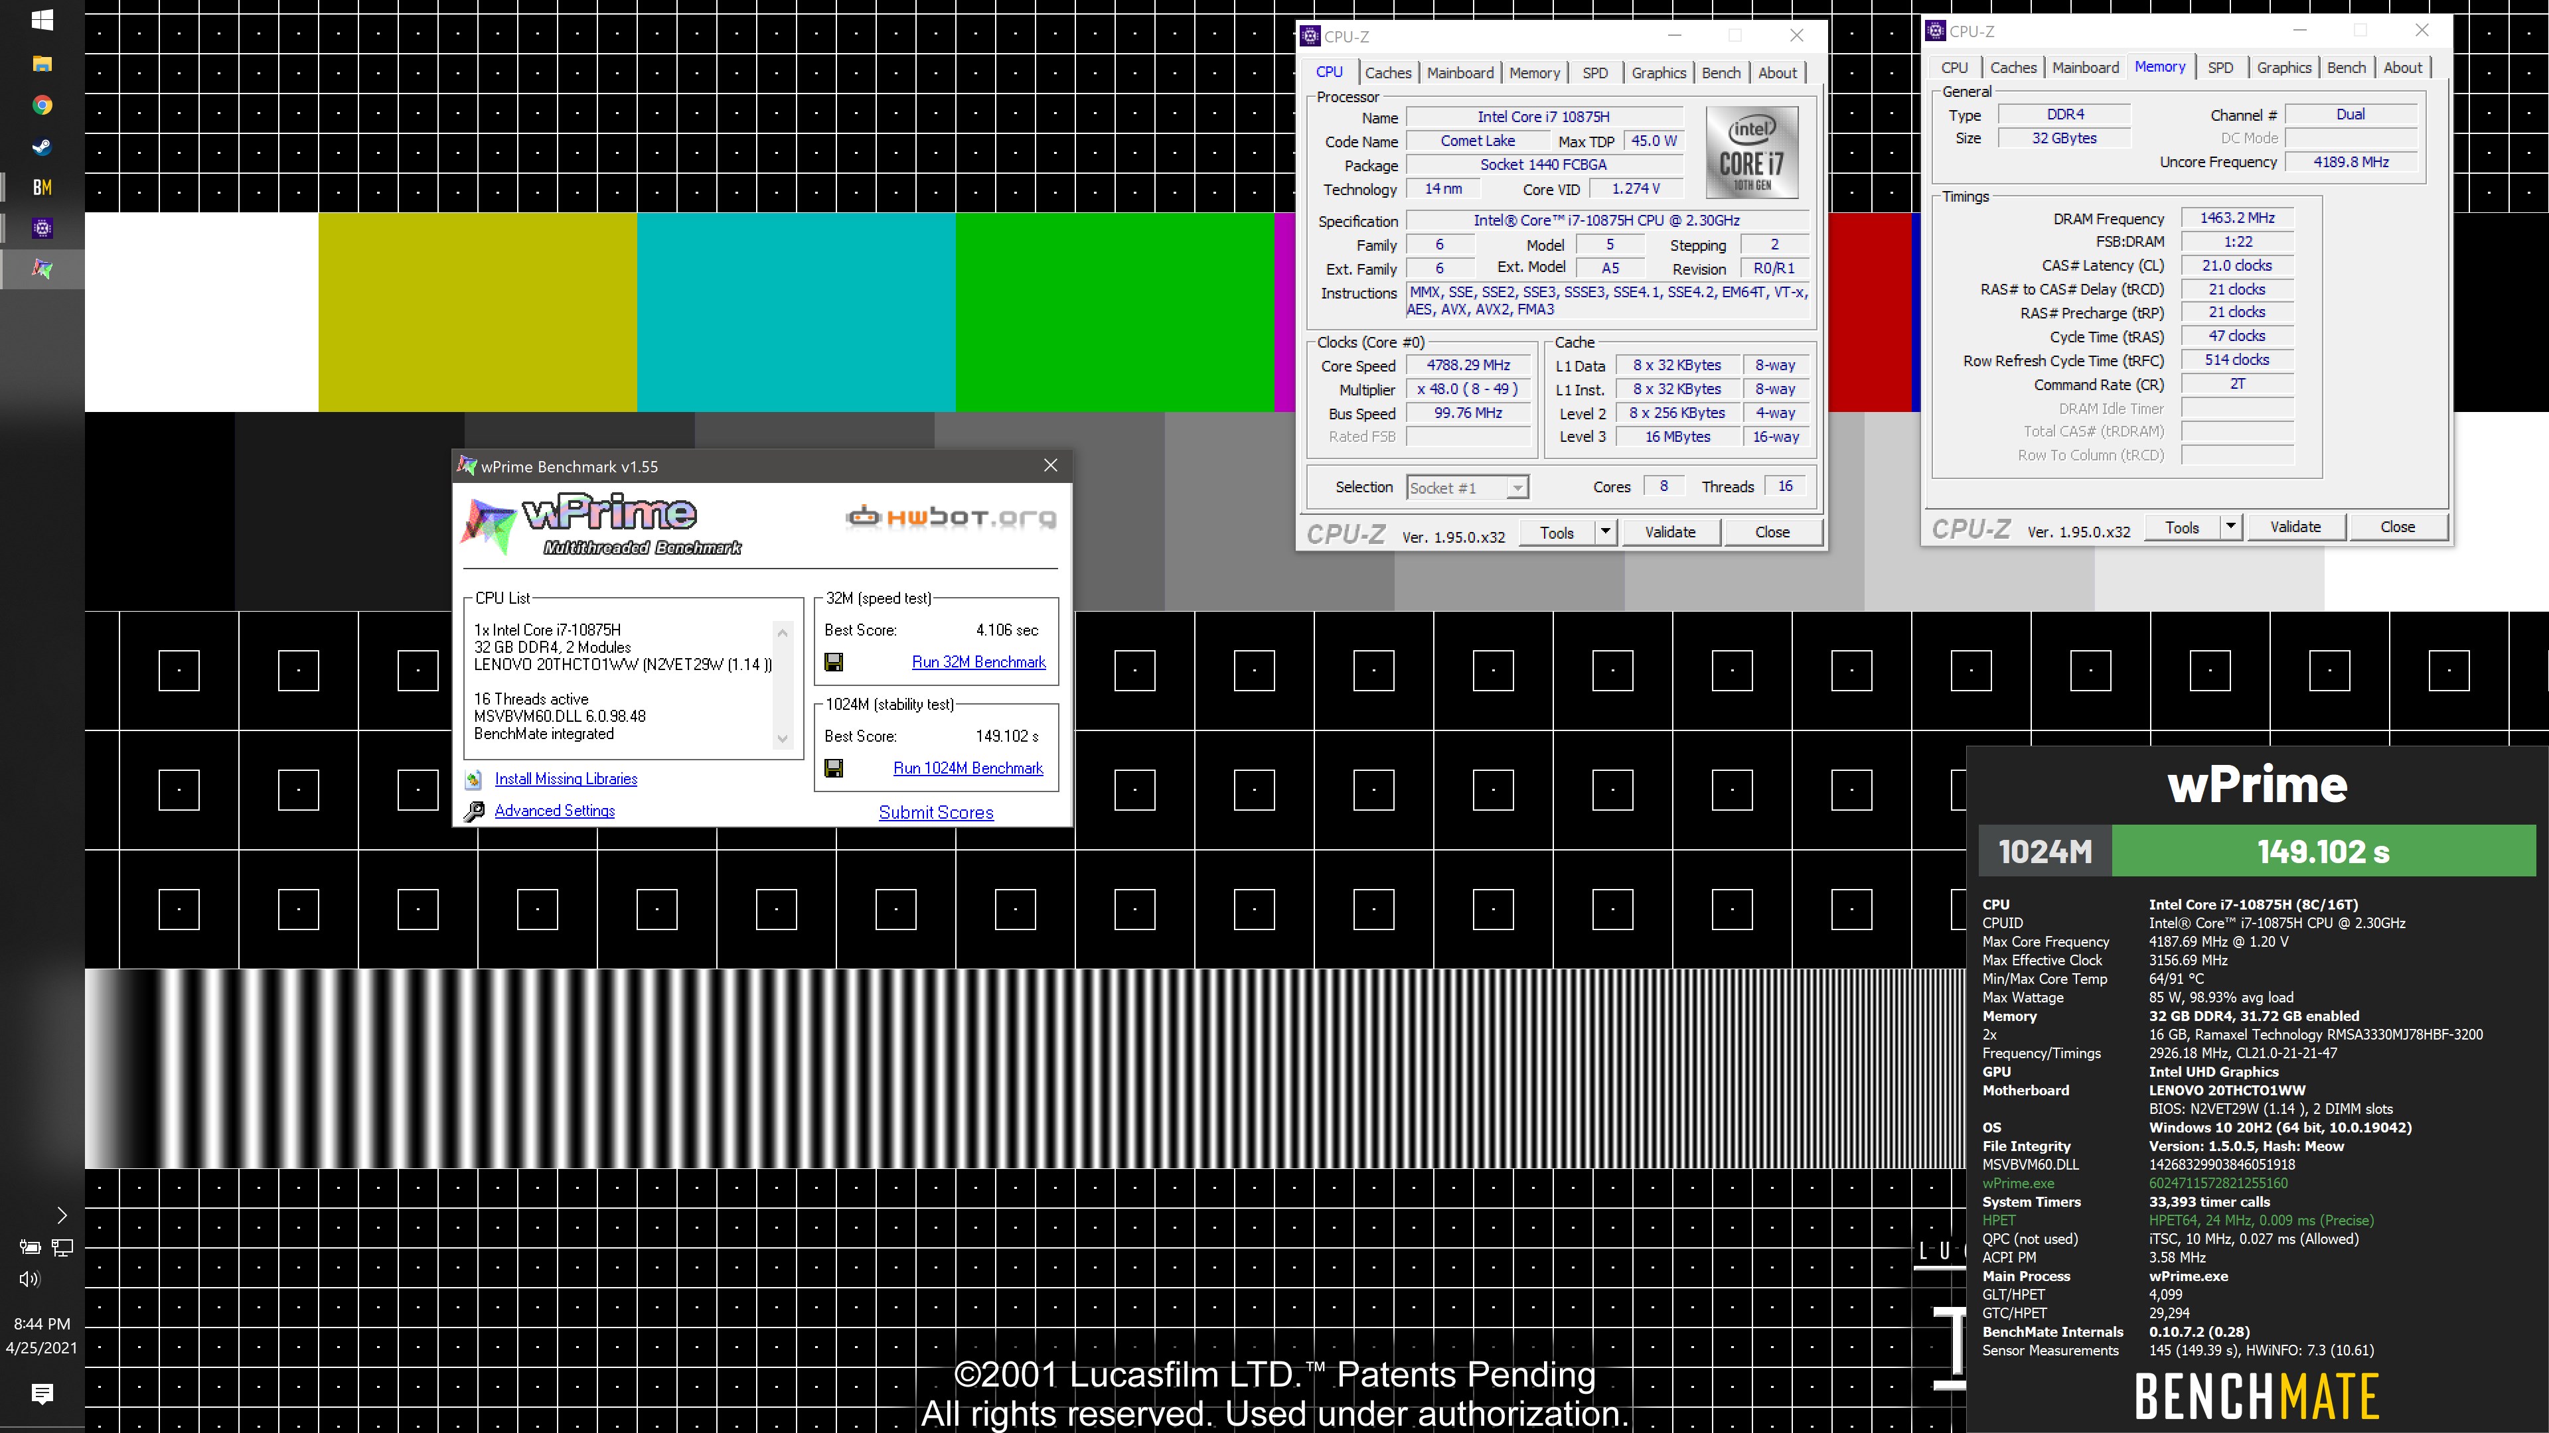The image size is (2549, 1433).
Task: Click the left CPU-Z window title icon
Action: pos(1310,36)
